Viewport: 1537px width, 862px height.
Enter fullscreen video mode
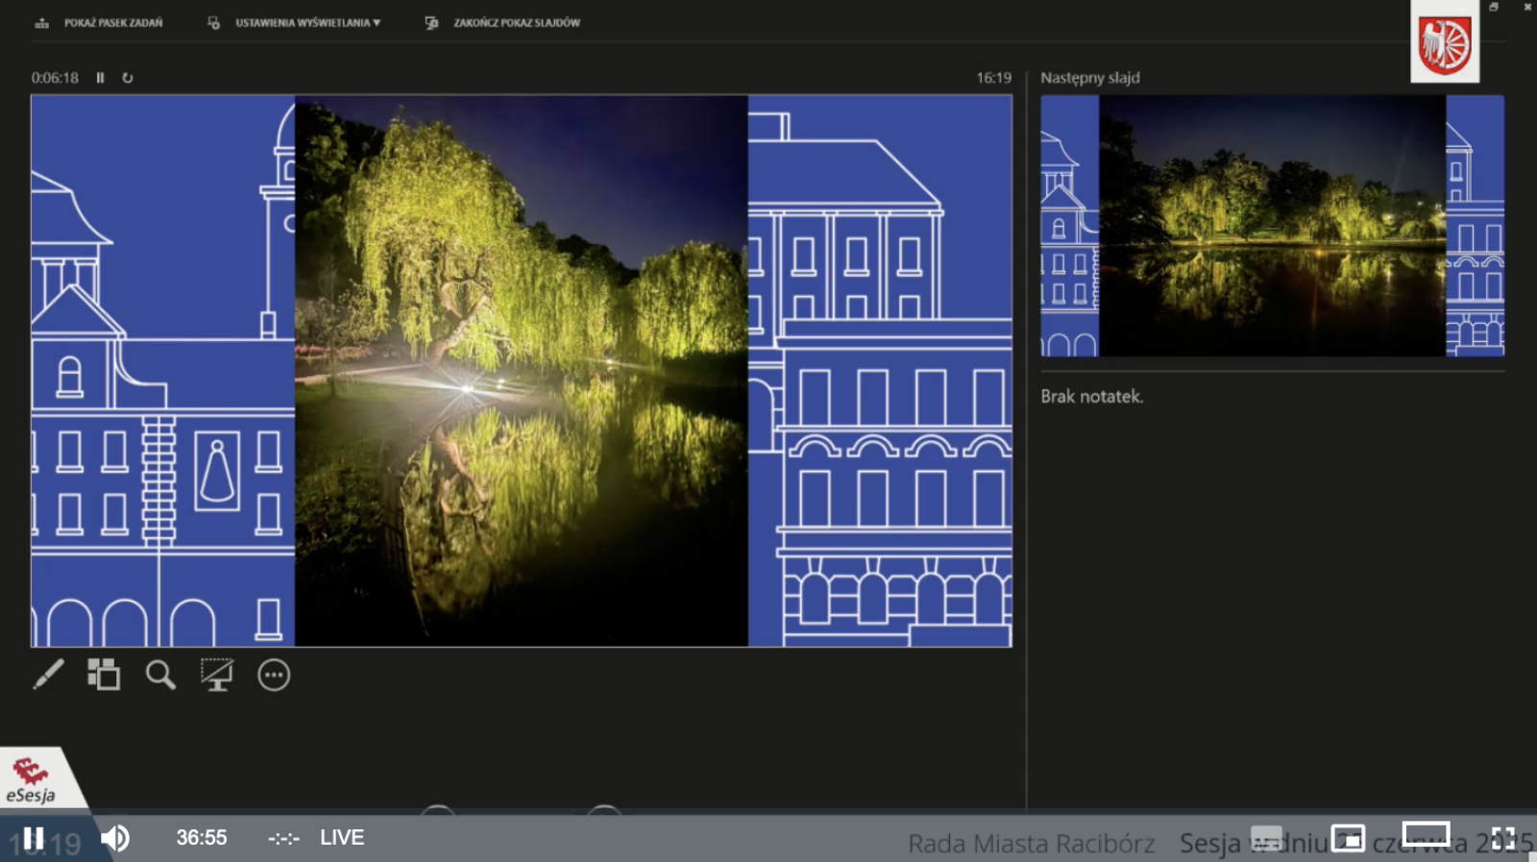tap(1503, 838)
